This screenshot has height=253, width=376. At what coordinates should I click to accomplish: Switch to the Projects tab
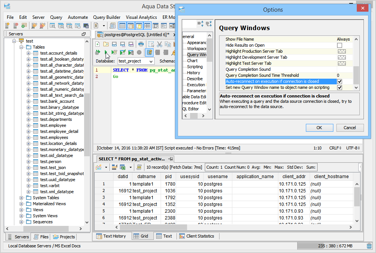pyautogui.click(x=64, y=237)
